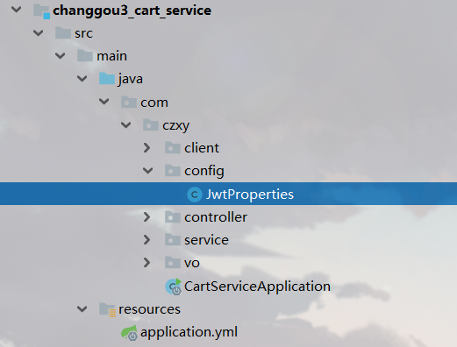Click the application.yml Spring leaf icon
The width and height of the screenshot is (457, 347).
[x=129, y=332]
